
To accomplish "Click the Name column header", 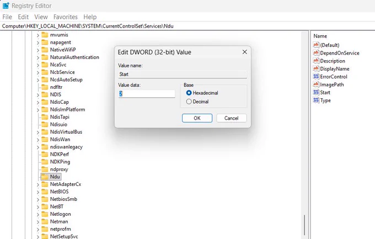I will pos(320,36).
